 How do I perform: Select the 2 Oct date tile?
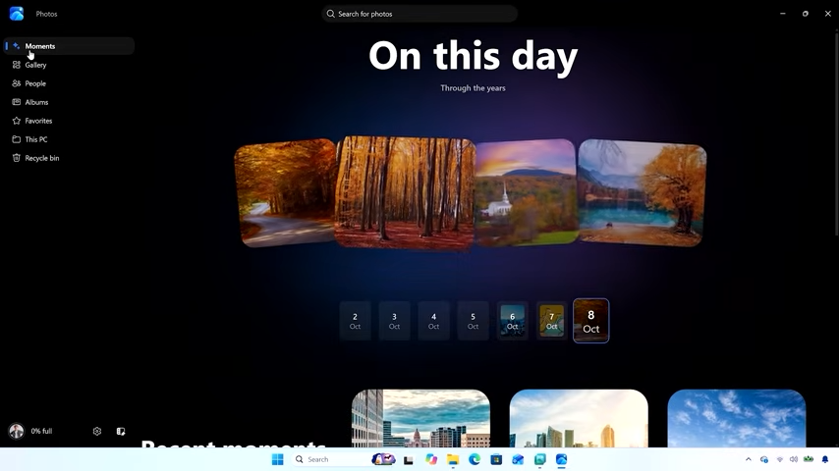355,321
